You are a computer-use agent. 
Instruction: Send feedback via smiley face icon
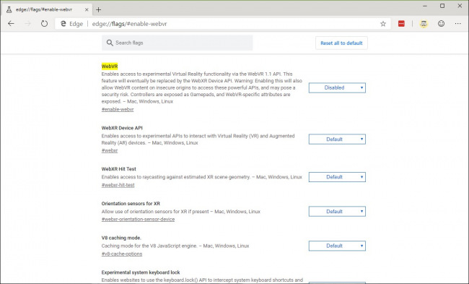[441, 24]
